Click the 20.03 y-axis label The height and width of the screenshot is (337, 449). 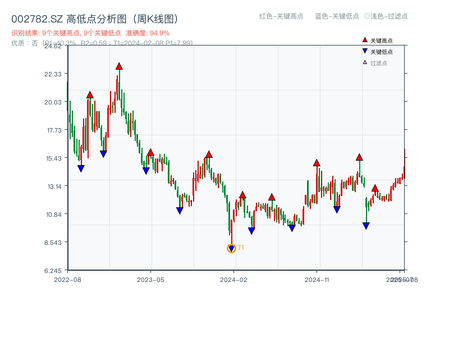click(x=53, y=102)
